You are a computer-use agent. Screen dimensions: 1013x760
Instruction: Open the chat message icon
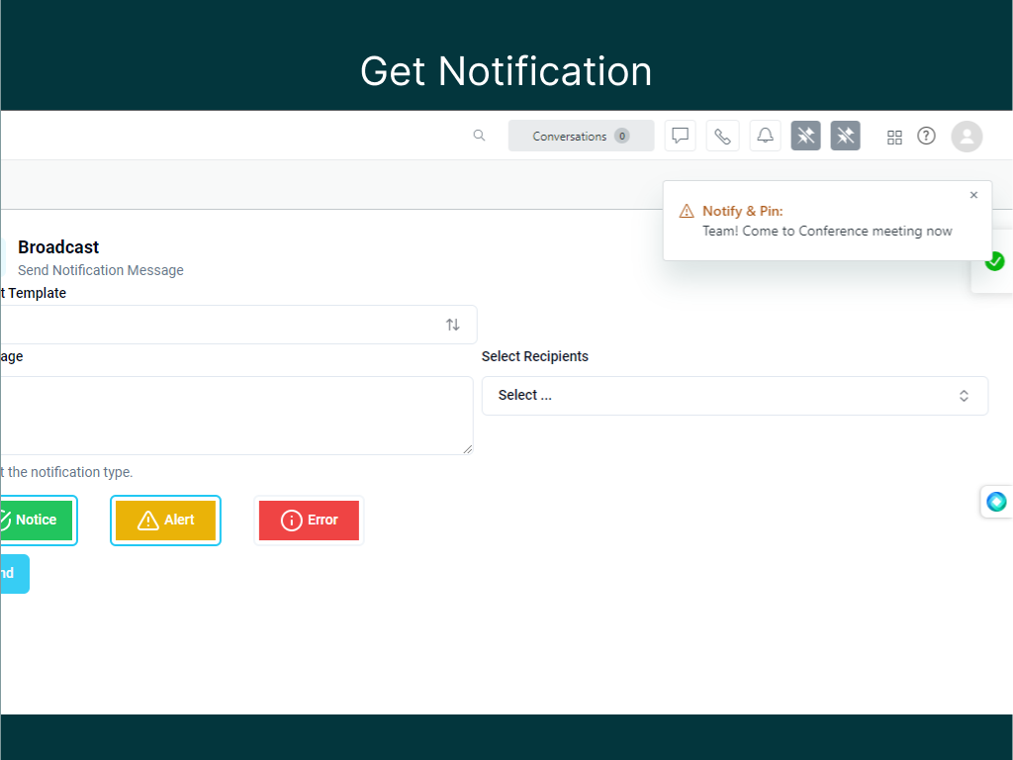[681, 136]
